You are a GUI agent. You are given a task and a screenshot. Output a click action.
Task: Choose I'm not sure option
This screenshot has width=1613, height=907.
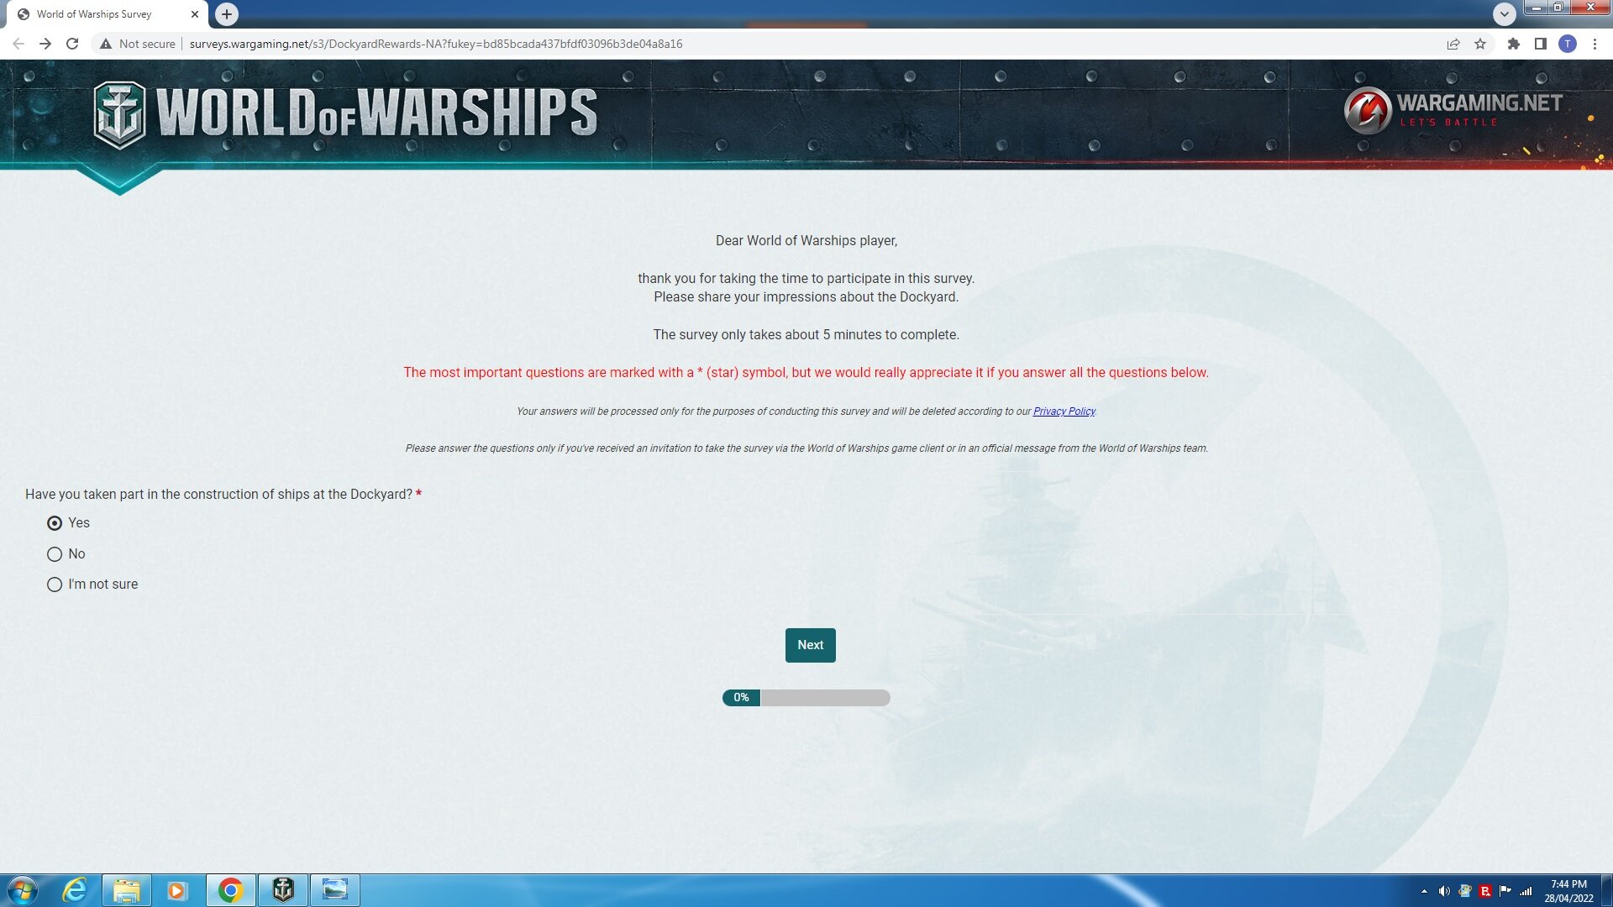click(55, 585)
